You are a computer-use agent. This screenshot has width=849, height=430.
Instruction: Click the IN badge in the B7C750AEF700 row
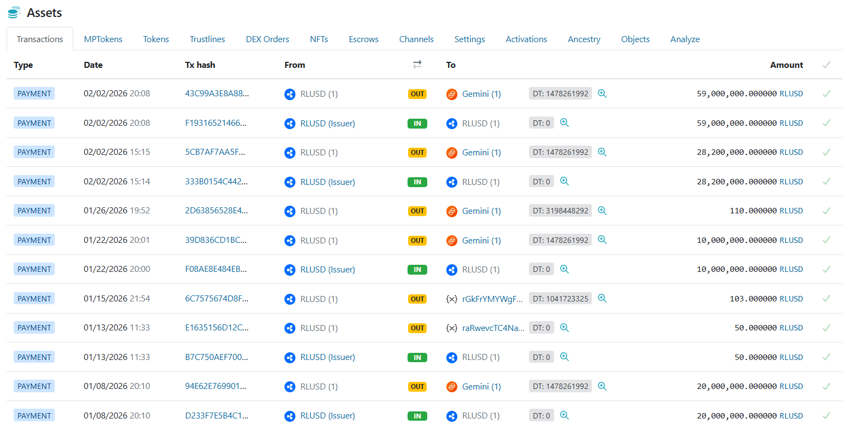(x=417, y=357)
